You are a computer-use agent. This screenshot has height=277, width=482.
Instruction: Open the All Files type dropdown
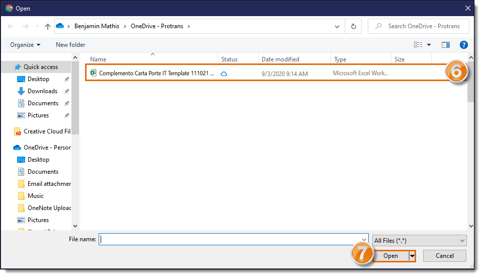[x=419, y=241]
